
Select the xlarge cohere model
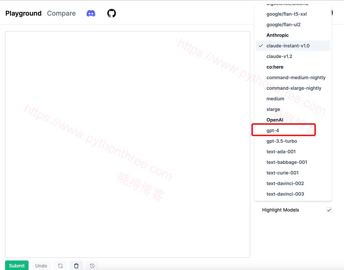point(293,109)
